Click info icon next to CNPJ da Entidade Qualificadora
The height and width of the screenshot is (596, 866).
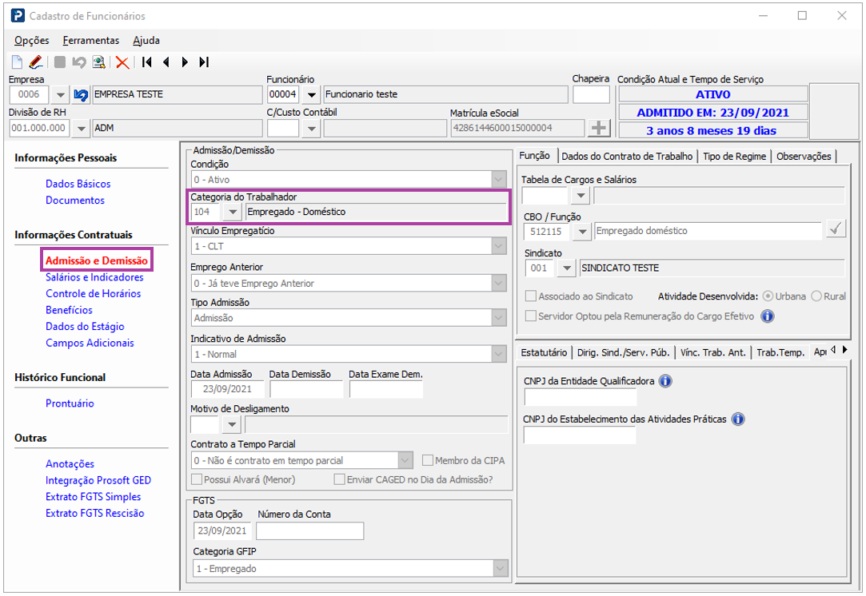665,381
